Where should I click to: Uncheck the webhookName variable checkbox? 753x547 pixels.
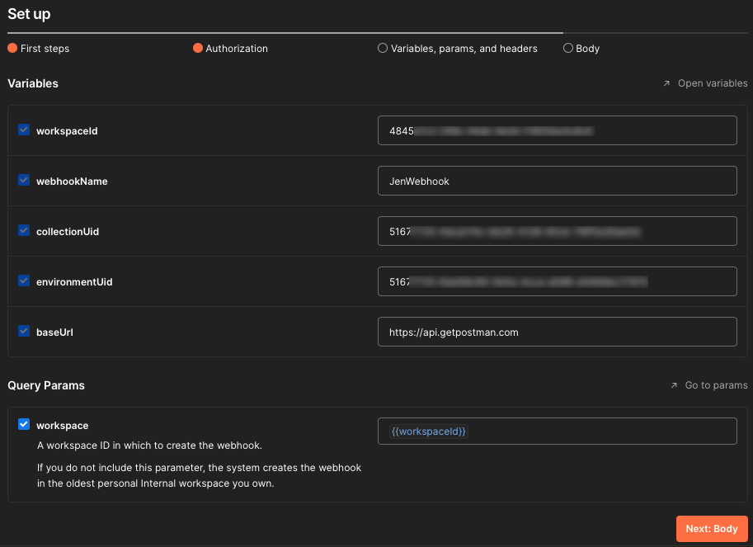point(24,180)
